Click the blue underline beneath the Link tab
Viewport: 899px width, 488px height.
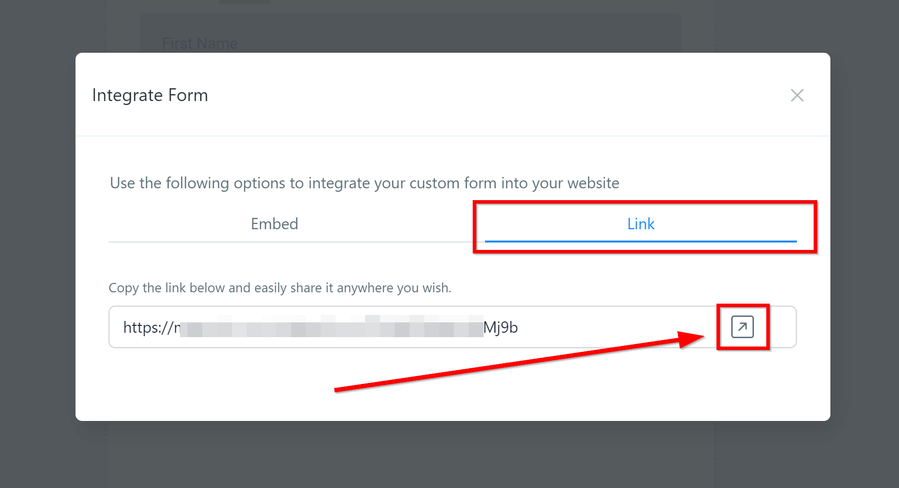640,242
